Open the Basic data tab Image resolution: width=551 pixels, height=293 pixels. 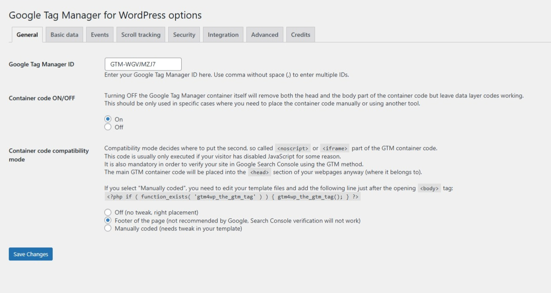click(64, 35)
